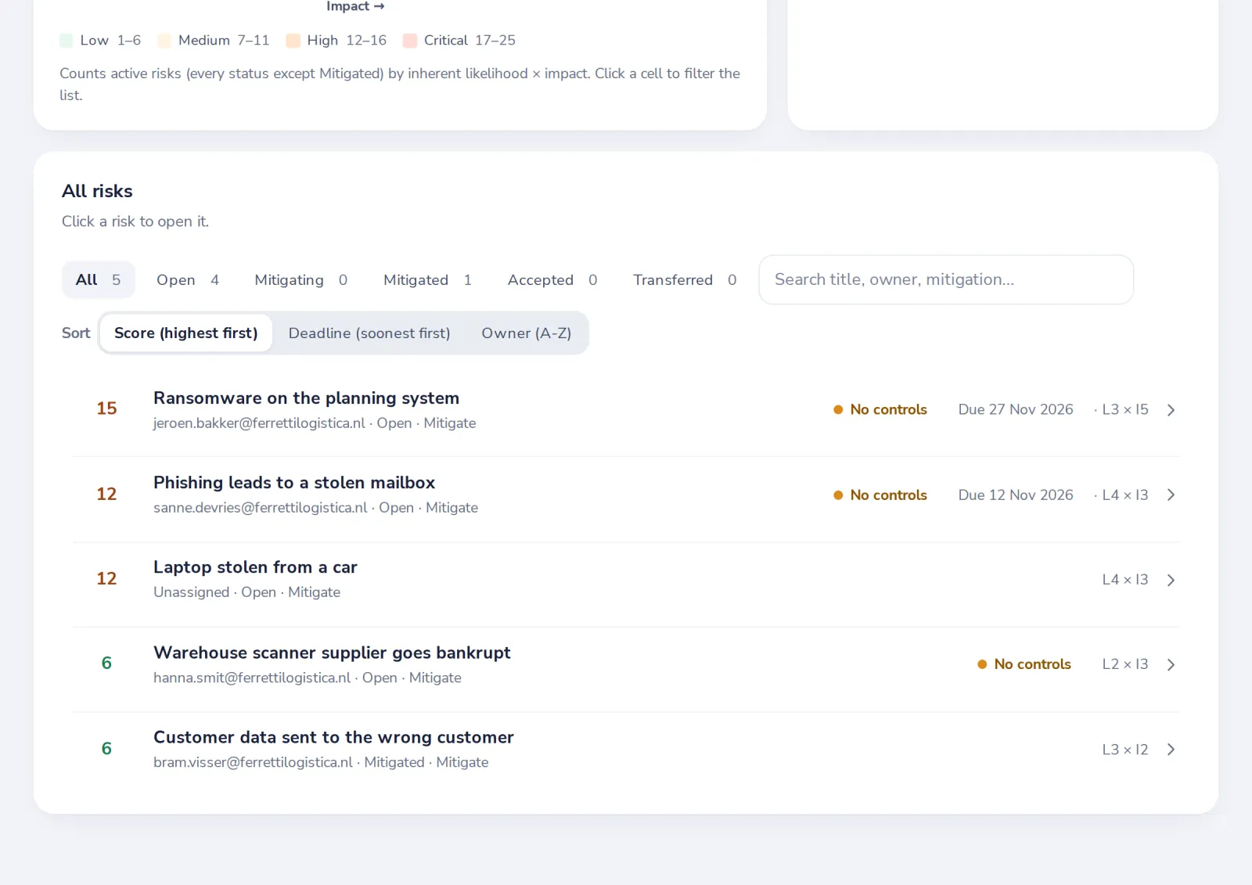
Task: Click the jeroen.bakker@ferrettilogistica.nl owner text
Action: click(x=259, y=423)
